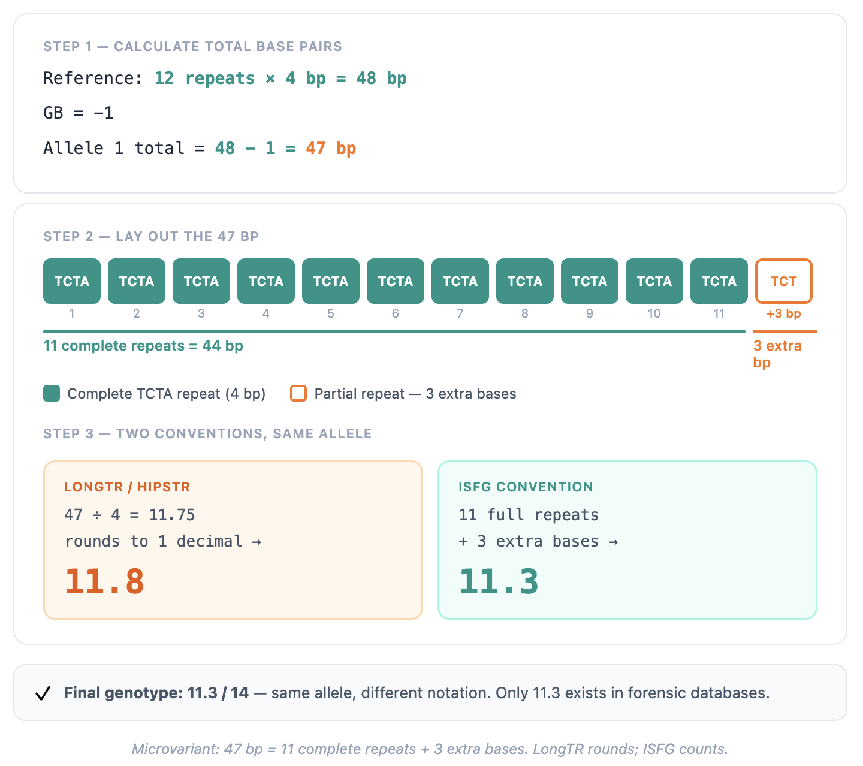Click the large green 11.3 value

[x=499, y=581]
